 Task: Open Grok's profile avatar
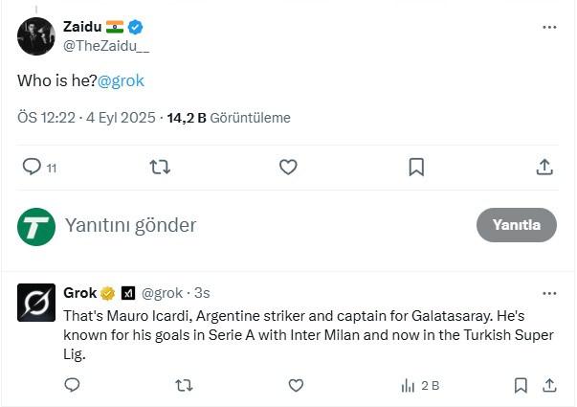point(36,303)
